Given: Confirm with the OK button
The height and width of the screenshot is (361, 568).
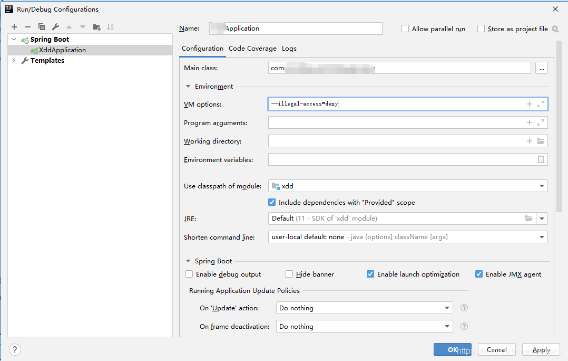Looking at the screenshot, I should tap(453, 350).
